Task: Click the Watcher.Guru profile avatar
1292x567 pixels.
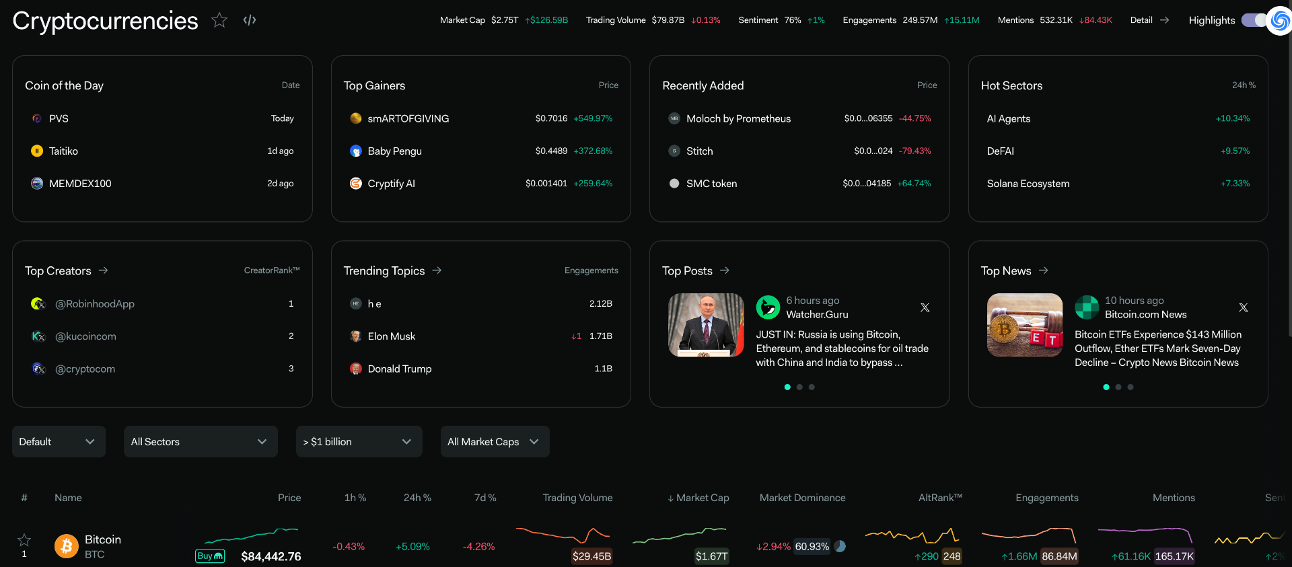Action: (768, 307)
